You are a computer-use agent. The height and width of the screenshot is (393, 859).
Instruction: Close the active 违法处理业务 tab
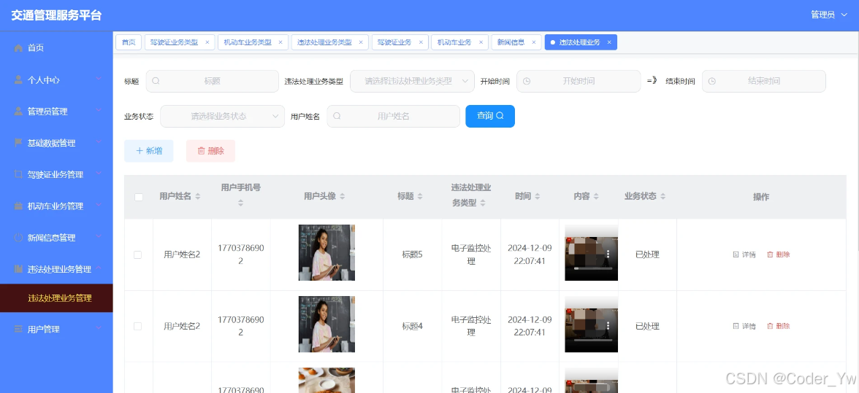(x=609, y=42)
